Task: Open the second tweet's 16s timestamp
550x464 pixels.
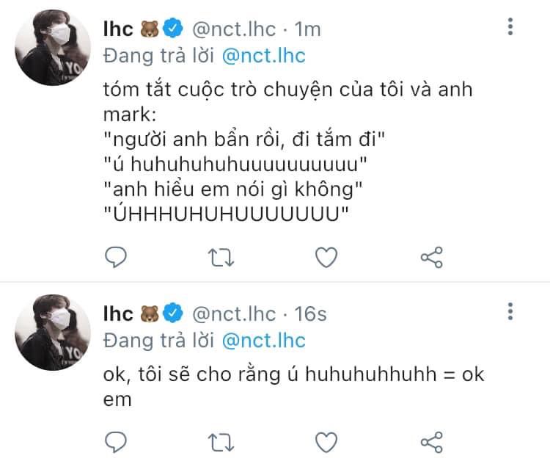Action: [310, 314]
